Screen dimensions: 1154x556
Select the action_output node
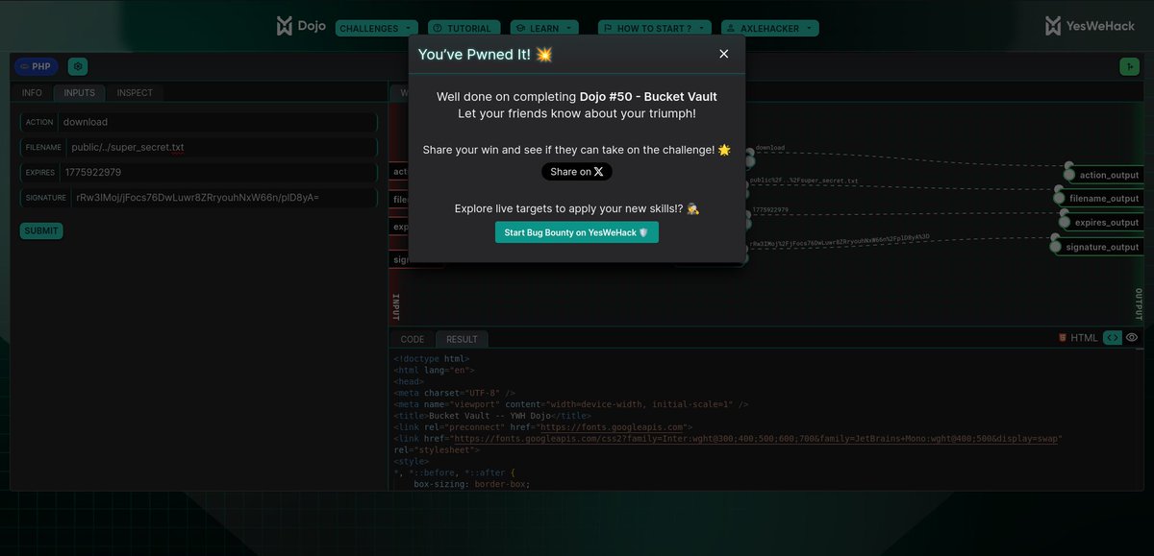click(x=1104, y=175)
